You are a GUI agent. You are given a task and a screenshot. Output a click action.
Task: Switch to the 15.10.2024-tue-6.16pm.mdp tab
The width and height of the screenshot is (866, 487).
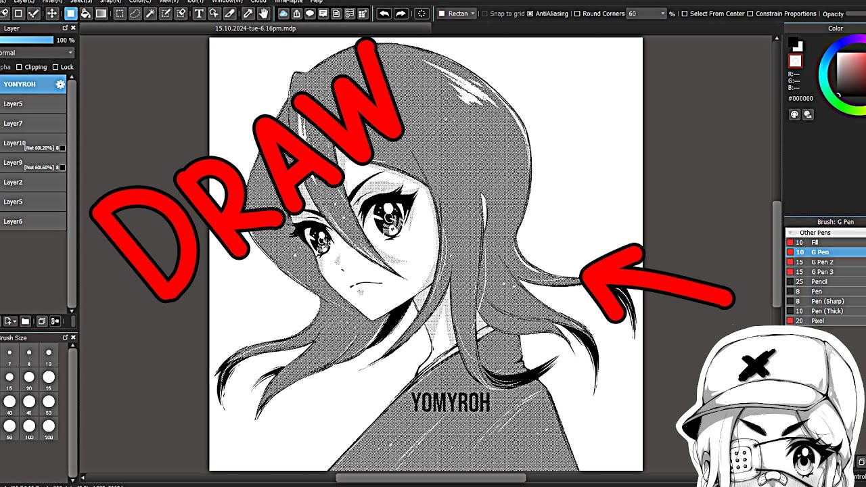[x=256, y=28]
